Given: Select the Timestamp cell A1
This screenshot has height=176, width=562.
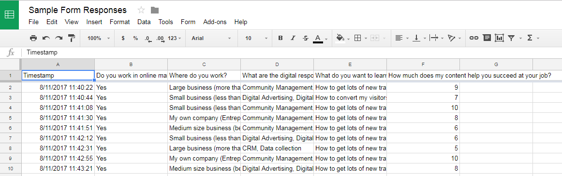Looking at the screenshot, I should click(x=58, y=75).
